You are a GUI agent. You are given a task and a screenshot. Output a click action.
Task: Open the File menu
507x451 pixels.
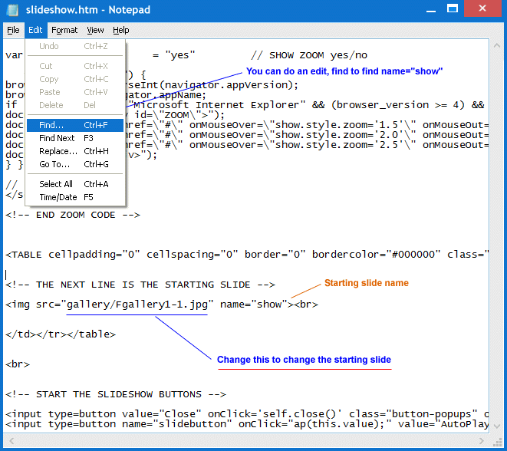[13, 30]
